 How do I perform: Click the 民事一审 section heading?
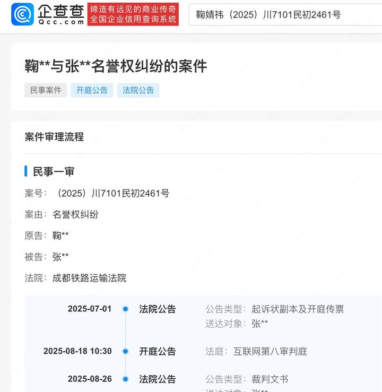tap(54, 171)
